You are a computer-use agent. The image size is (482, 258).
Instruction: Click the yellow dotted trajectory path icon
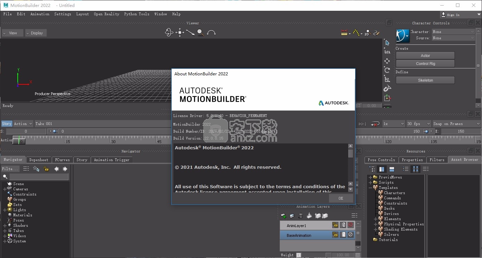pos(356,33)
